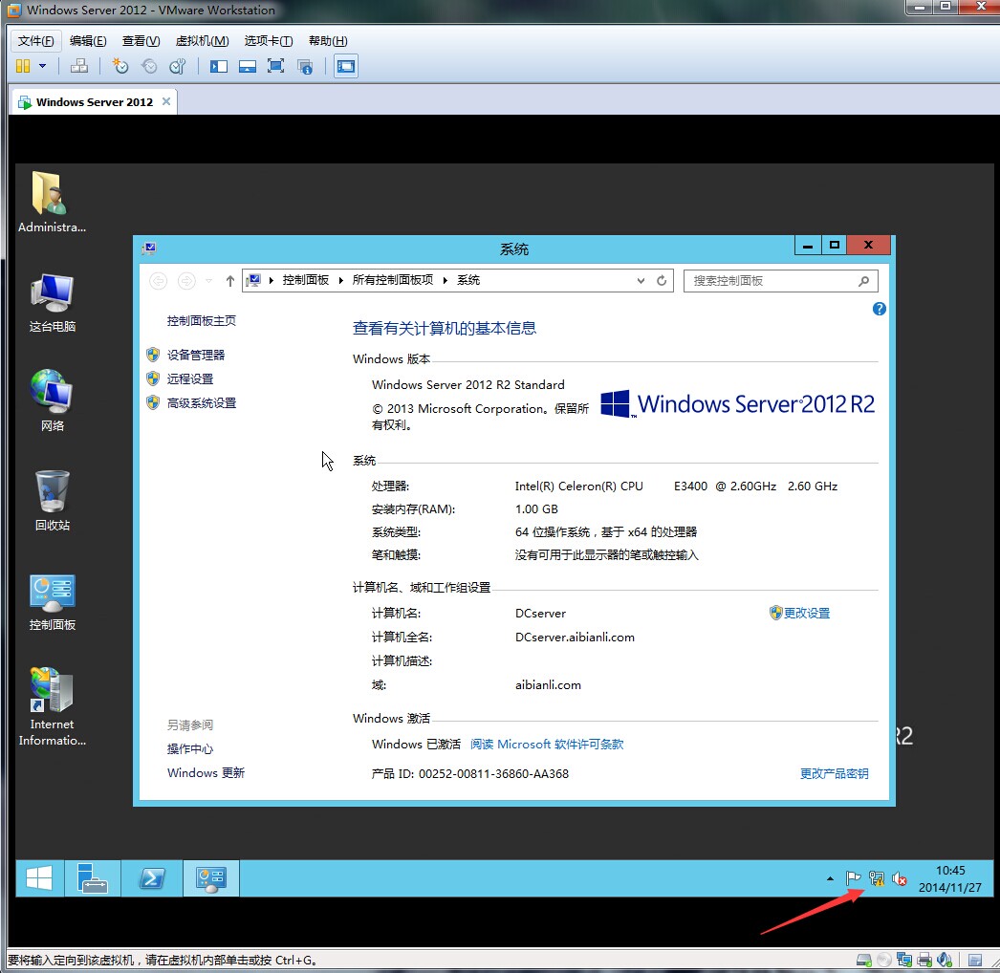1000x973 pixels.
Task: Open the 虚拟机(M) menu
Action: 202,41
